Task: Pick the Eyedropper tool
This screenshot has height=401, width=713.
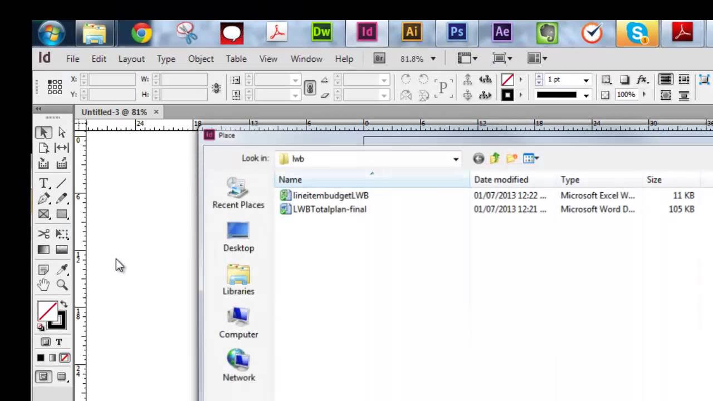Action: pos(62,270)
